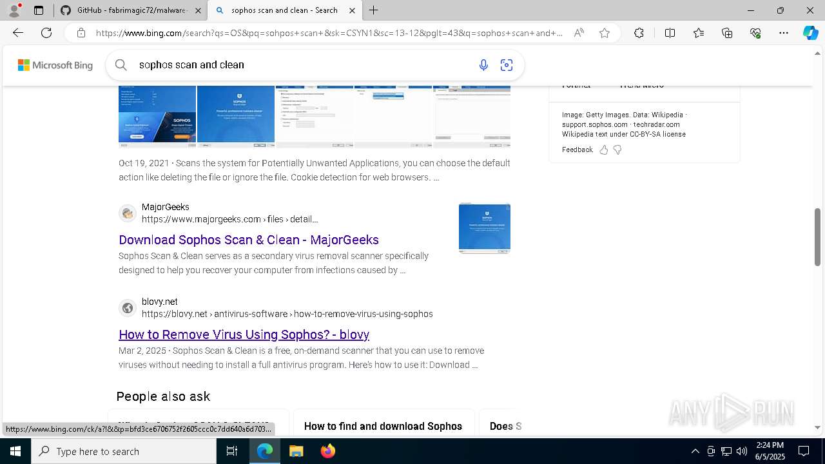This screenshot has height=464, width=825.
Task: Open Task View on taskbar
Action: [x=232, y=451]
